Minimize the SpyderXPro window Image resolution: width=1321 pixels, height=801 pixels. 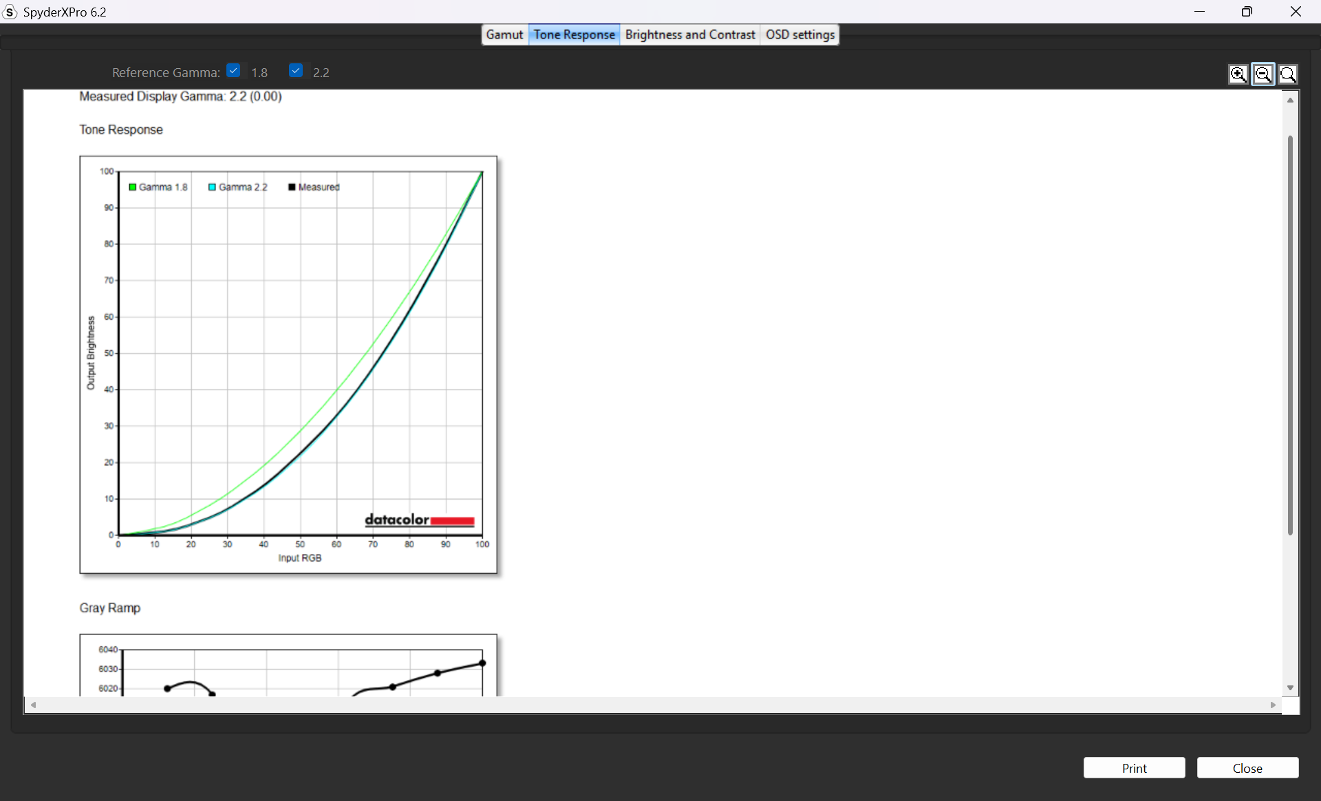point(1200,12)
